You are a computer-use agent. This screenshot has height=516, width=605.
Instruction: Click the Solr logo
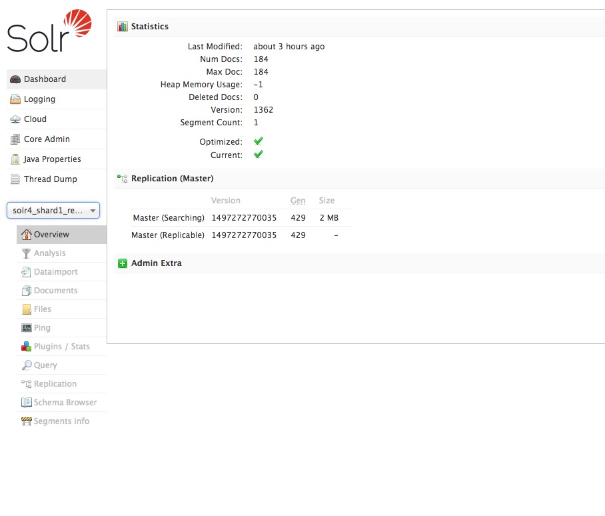point(49,31)
